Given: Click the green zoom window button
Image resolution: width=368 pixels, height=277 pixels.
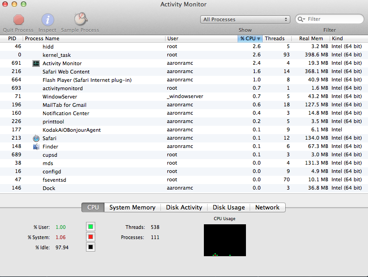Looking at the screenshot, I should tap(24, 4).
